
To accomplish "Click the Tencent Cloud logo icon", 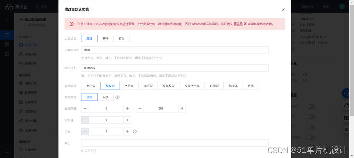I will [x=9, y=7].
